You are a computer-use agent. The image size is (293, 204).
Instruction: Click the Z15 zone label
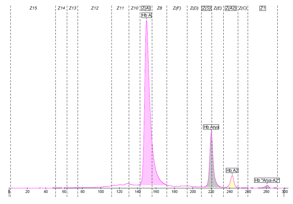[x=33, y=8]
